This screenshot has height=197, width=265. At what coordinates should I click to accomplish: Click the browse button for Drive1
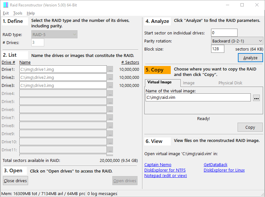pos(110,69)
